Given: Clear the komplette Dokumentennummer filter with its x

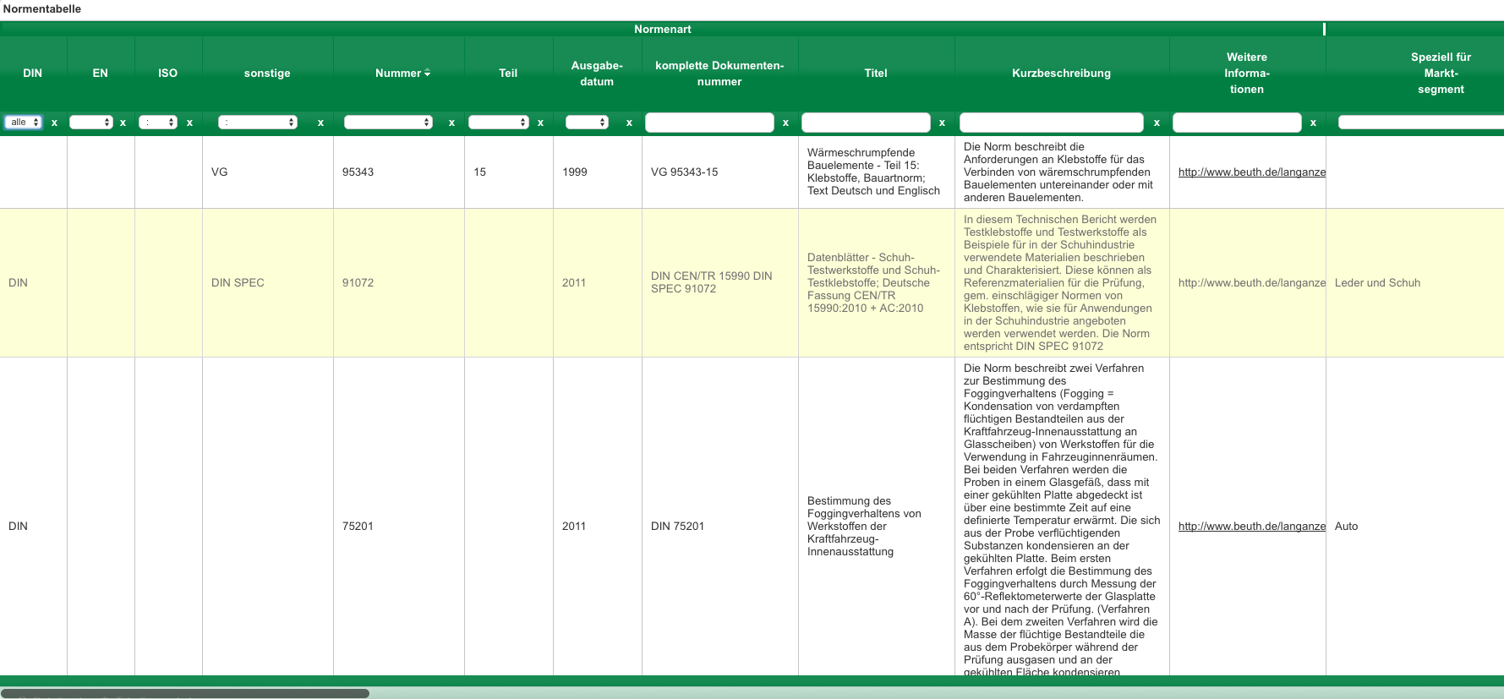Looking at the screenshot, I should point(785,123).
